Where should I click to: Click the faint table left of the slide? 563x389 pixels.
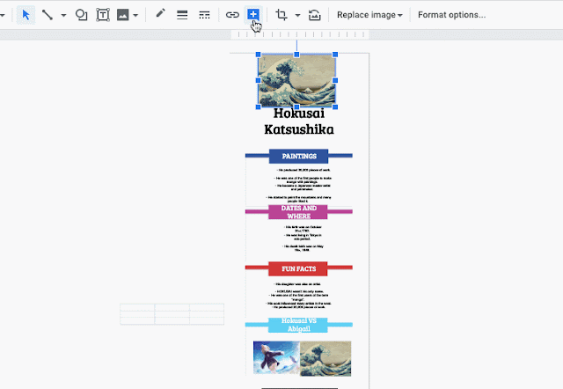click(172, 314)
